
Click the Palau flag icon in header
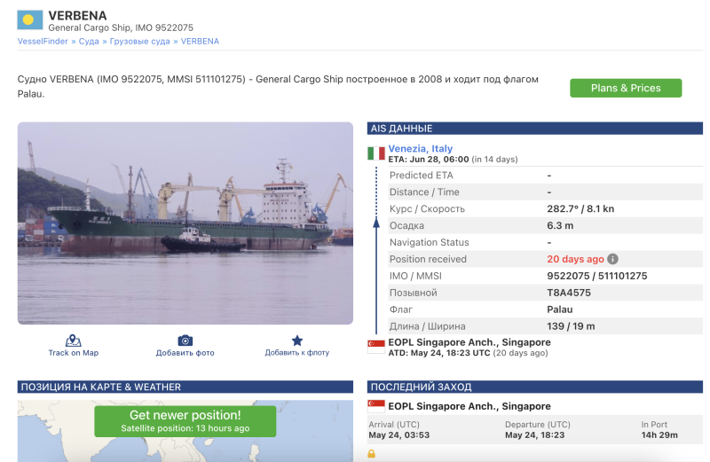30,20
